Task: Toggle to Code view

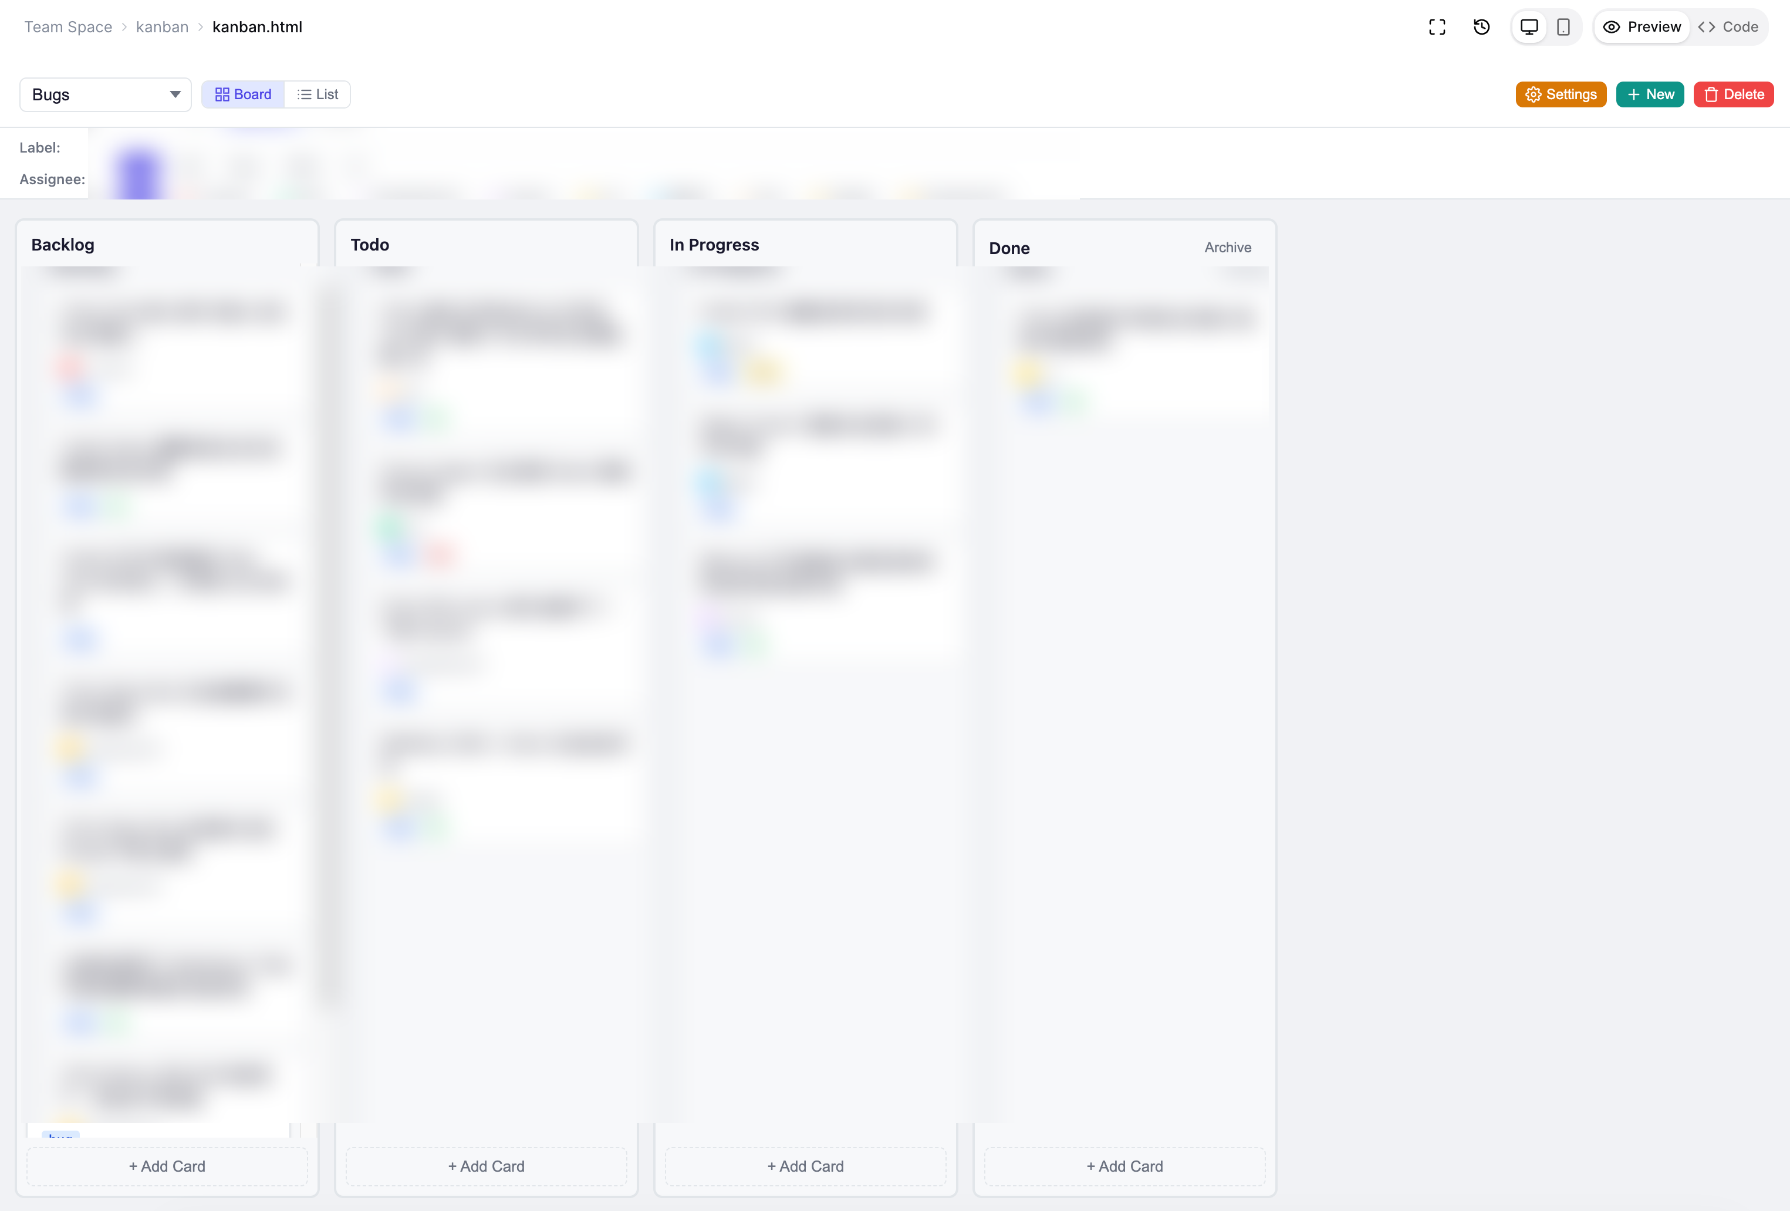Action: pyautogui.click(x=1728, y=27)
